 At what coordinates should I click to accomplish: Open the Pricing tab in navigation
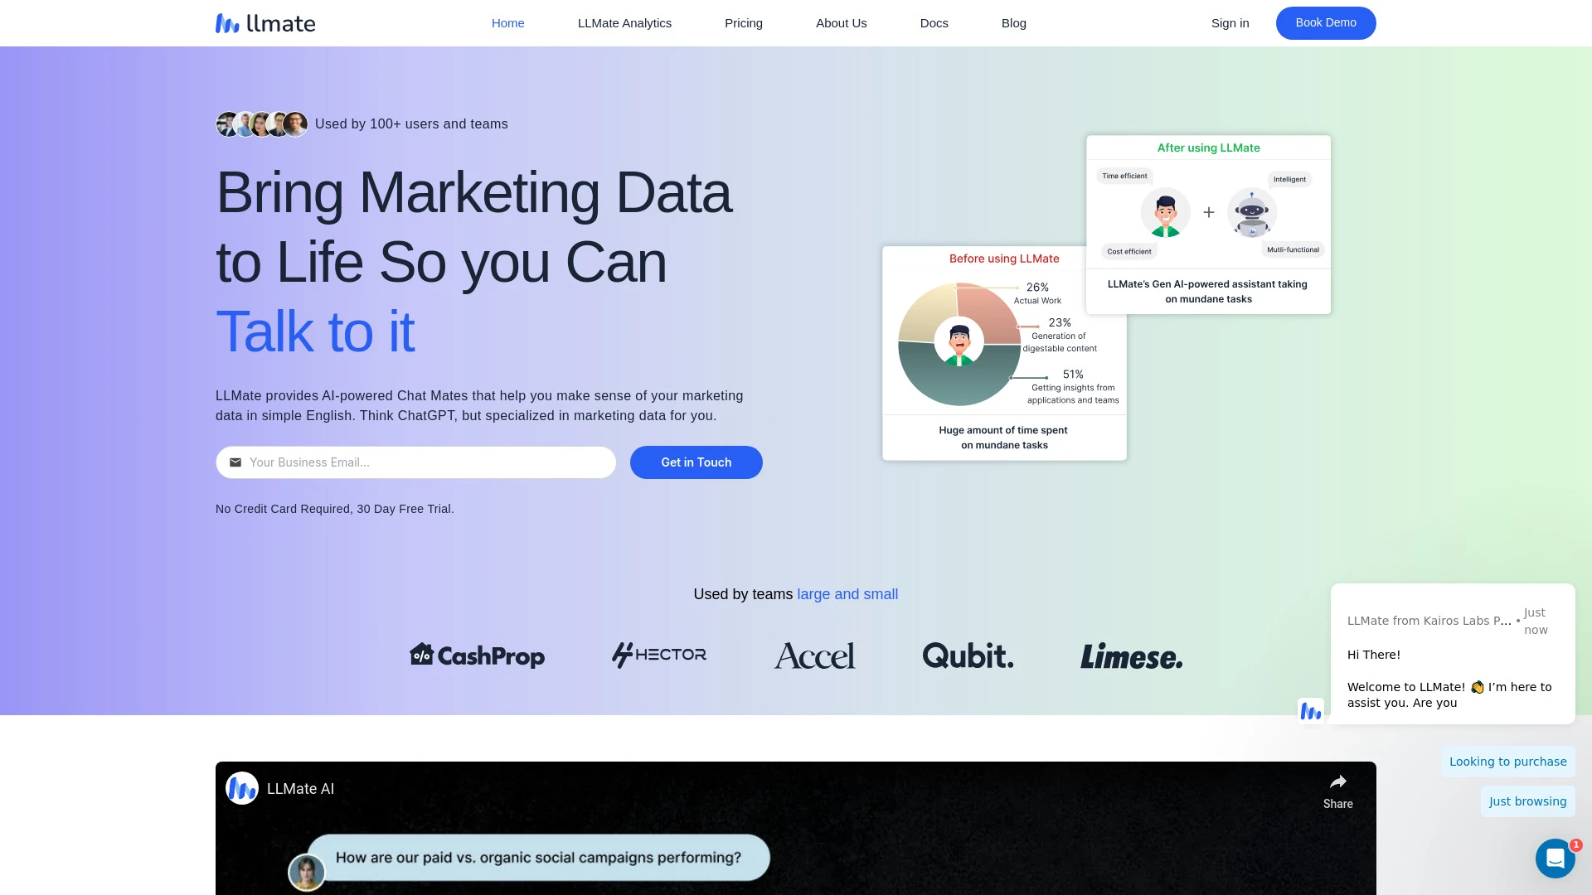pyautogui.click(x=744, y=23)
